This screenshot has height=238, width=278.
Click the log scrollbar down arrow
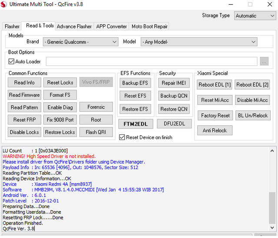coord(272,228)
